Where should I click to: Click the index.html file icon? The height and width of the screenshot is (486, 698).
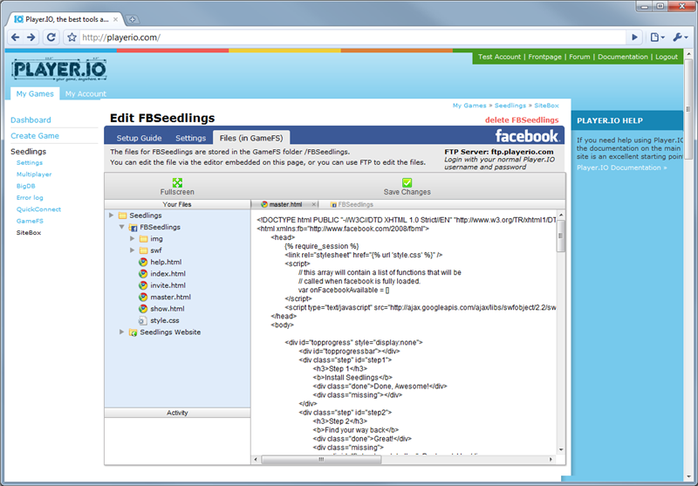(143, 274)
